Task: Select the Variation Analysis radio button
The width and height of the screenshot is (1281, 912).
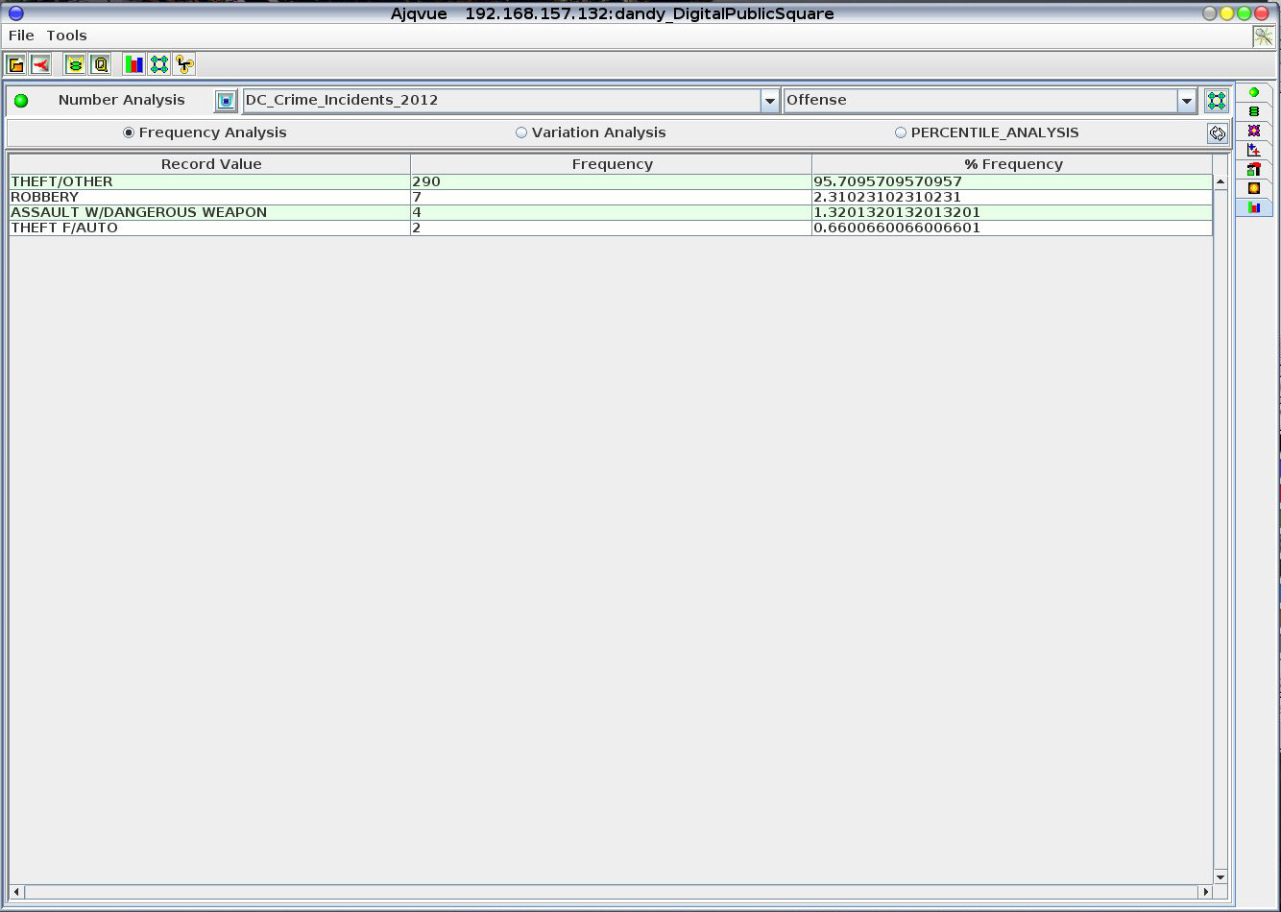Action: (x=521, y=132)
